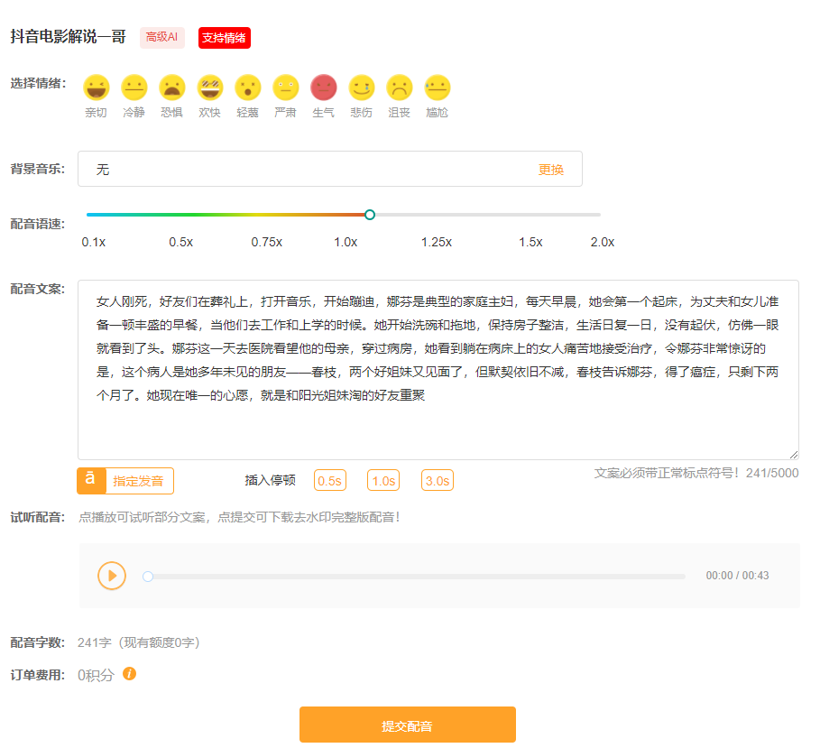Insert a 1.0s pause
Screen dimensions: 820x748
[x=383, y=480]
